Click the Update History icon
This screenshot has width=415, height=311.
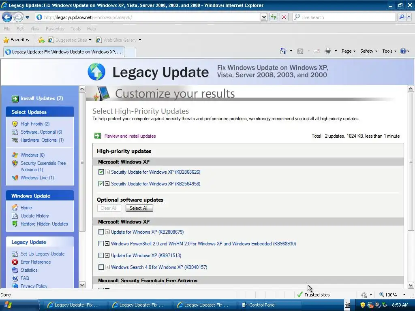(x=15, y=216)
